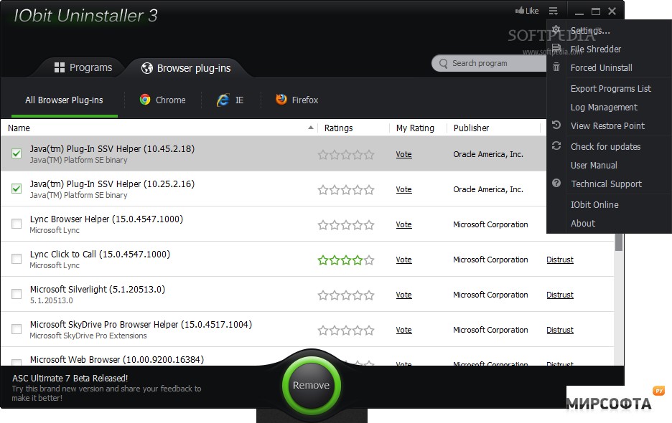Image resolution: width=672 pixels, height=423 pixels.
Task: Select the All Browser Plug-ins tab
Action: 65,100
